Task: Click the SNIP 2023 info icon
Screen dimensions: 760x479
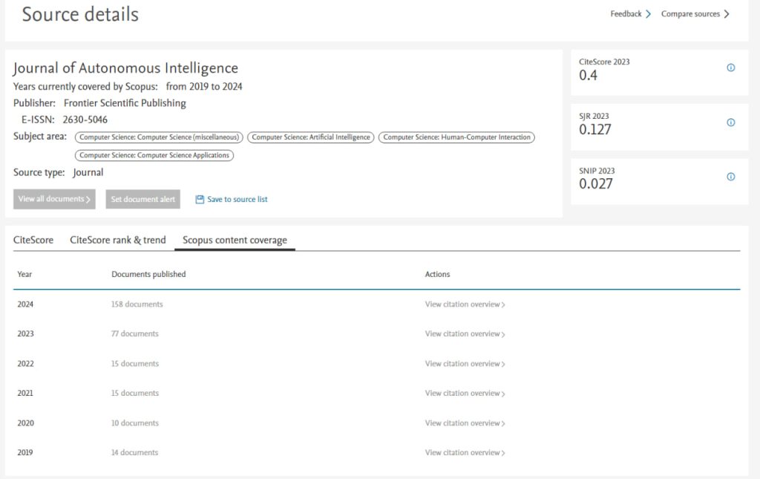Action: pyautogui.click(x=730, y=177)
